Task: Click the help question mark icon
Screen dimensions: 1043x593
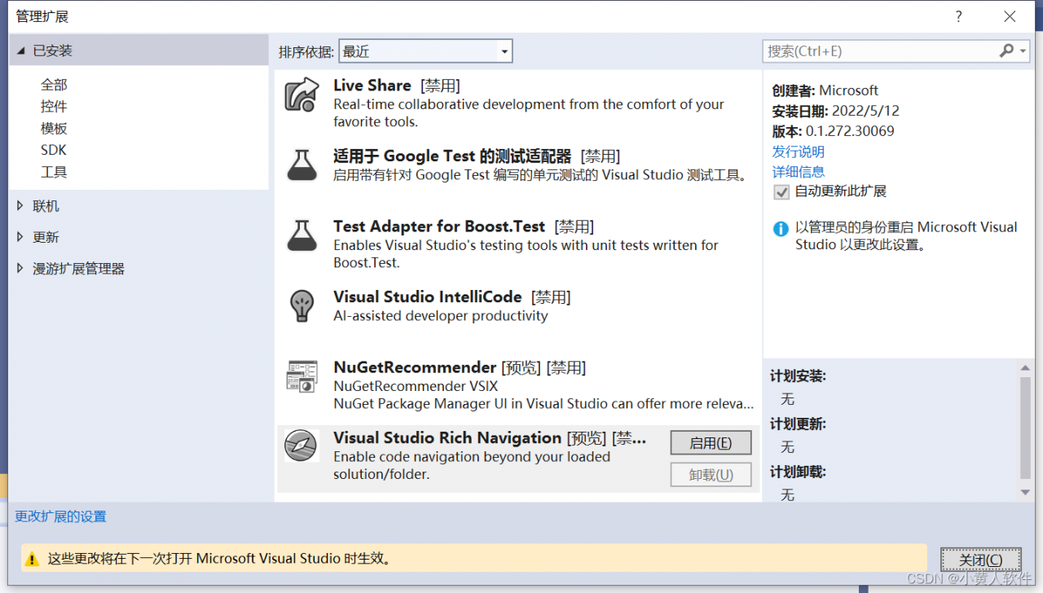Action: point(958,16)
